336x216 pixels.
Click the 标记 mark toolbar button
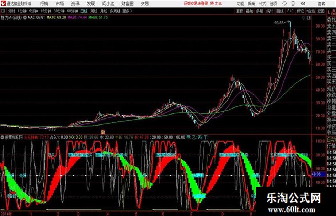point(300,11)
